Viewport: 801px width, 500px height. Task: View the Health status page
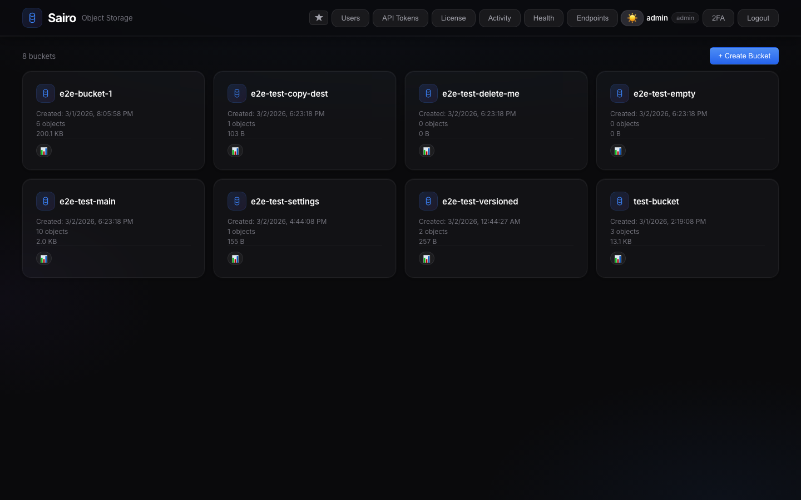coord(543,18)
